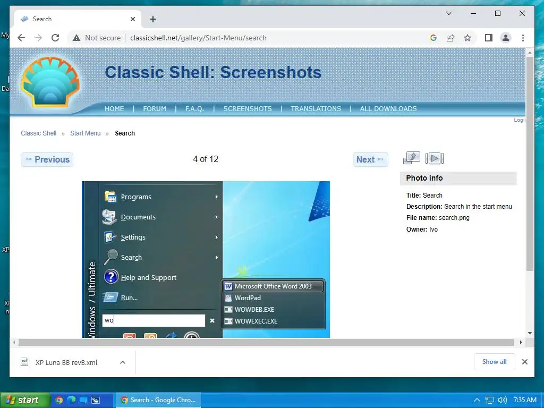Click the Chrome forward arrow
The height and width of the screenshot is (408, 544).
point(38,38)
